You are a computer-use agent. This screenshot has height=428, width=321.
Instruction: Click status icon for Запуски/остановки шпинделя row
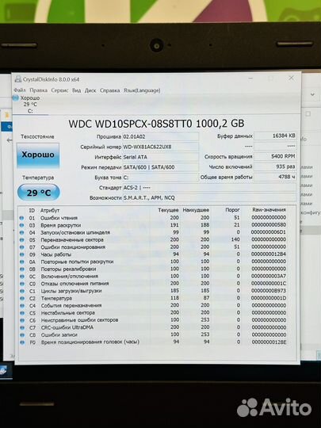[x=22, y=232]
